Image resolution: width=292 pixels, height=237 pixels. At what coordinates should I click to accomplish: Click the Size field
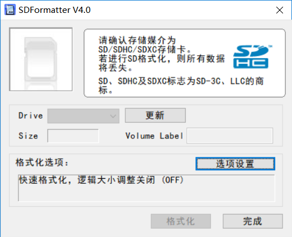pyautogui.click(x=73, y=136)
